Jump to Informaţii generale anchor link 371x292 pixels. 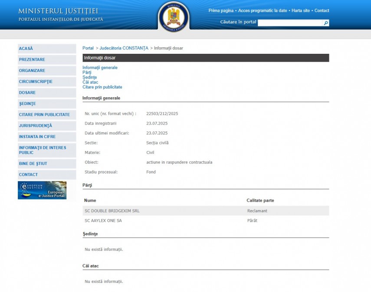100,68
